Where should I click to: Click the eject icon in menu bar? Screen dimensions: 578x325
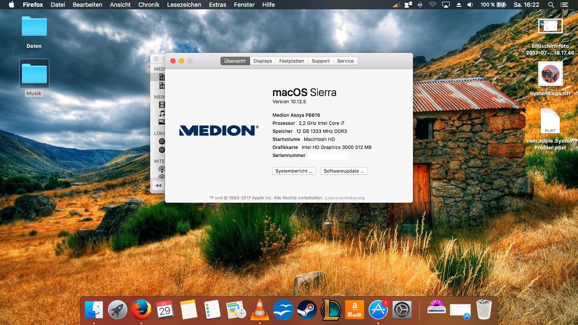(x=459, y=5)
